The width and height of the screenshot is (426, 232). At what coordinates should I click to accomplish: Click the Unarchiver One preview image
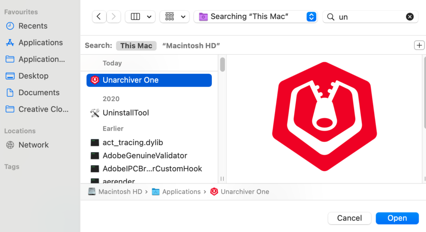click(324, 117)
